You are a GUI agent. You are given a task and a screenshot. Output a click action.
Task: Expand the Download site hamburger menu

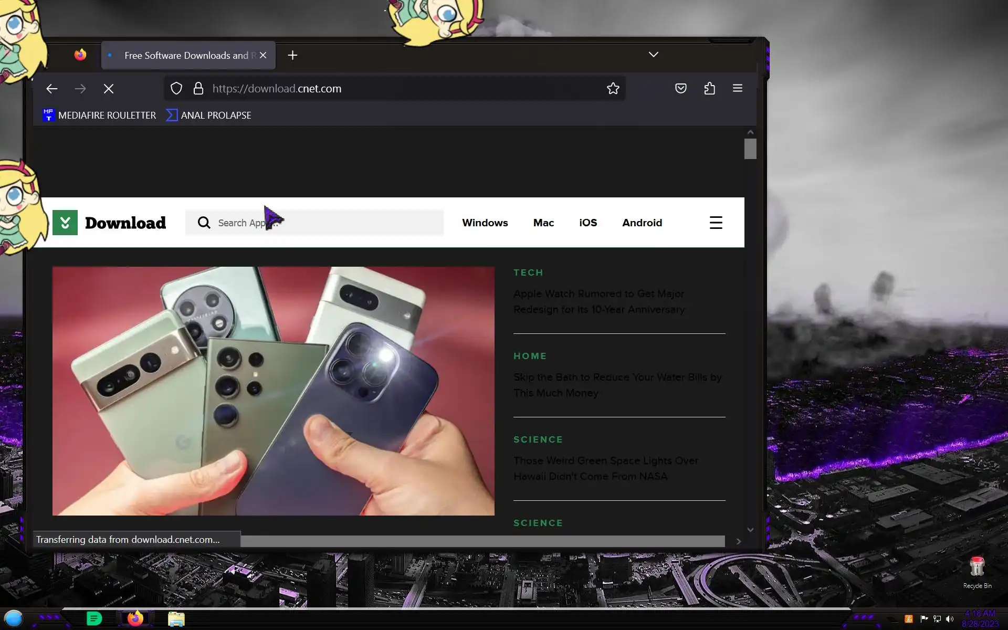(x=716, y=223)
